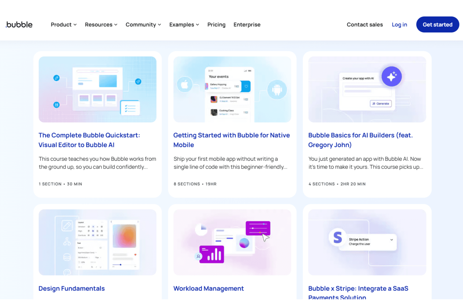Go to the Pricing page
463x308 pixels.
(216, 25)
